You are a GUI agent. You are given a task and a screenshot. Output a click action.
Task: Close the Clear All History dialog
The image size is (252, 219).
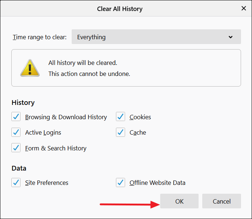244,8
